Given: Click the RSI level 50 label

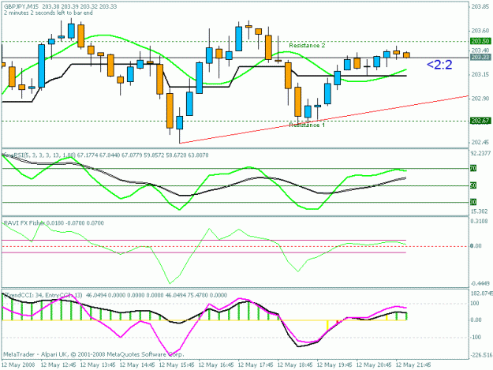Looking at the screenshot, I should pos(473,185).
